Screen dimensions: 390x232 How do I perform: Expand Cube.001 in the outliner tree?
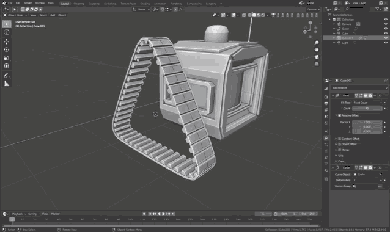tap(334, 38)
